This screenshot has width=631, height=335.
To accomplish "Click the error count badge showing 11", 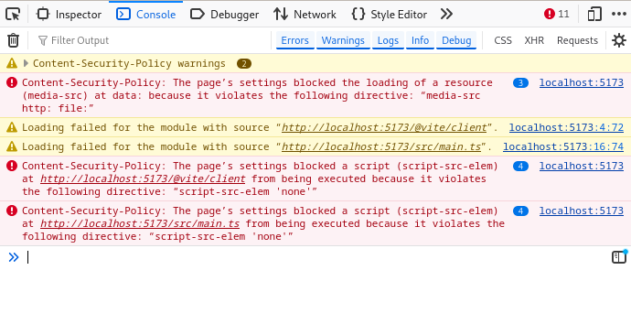I will click(557, 14).
